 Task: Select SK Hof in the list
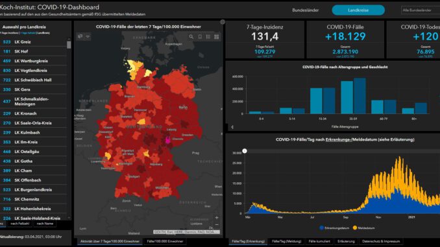tap(33, 51)
